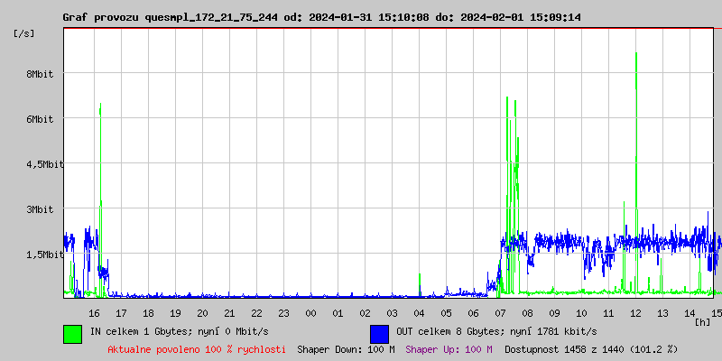Click the purple 'Shaper Up: 100 M' label
722x361 pixels.
[449, 348]
